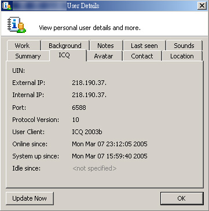209x211 pixels.
Task: Click the User Client value ICQ 2003b
Action: (87, 132)
